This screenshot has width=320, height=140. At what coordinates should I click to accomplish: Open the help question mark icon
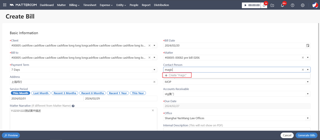click(x=293, y=5)
